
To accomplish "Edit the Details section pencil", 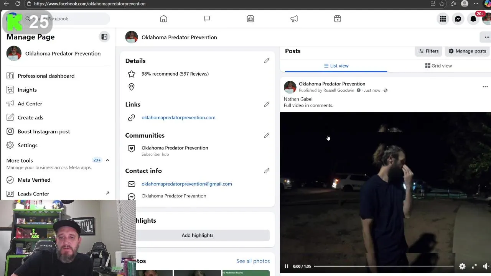I will coord(267,61).
